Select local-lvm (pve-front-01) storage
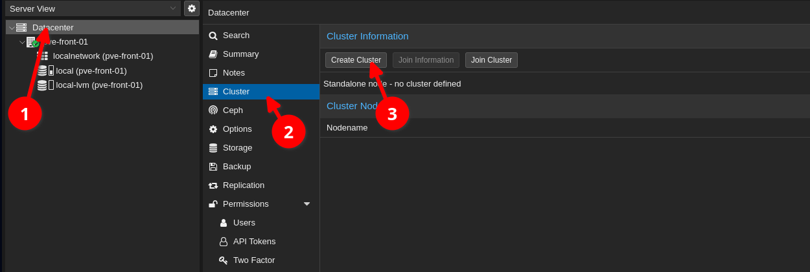Viewport: 810px width, 272px height. (x=99, y=85)
